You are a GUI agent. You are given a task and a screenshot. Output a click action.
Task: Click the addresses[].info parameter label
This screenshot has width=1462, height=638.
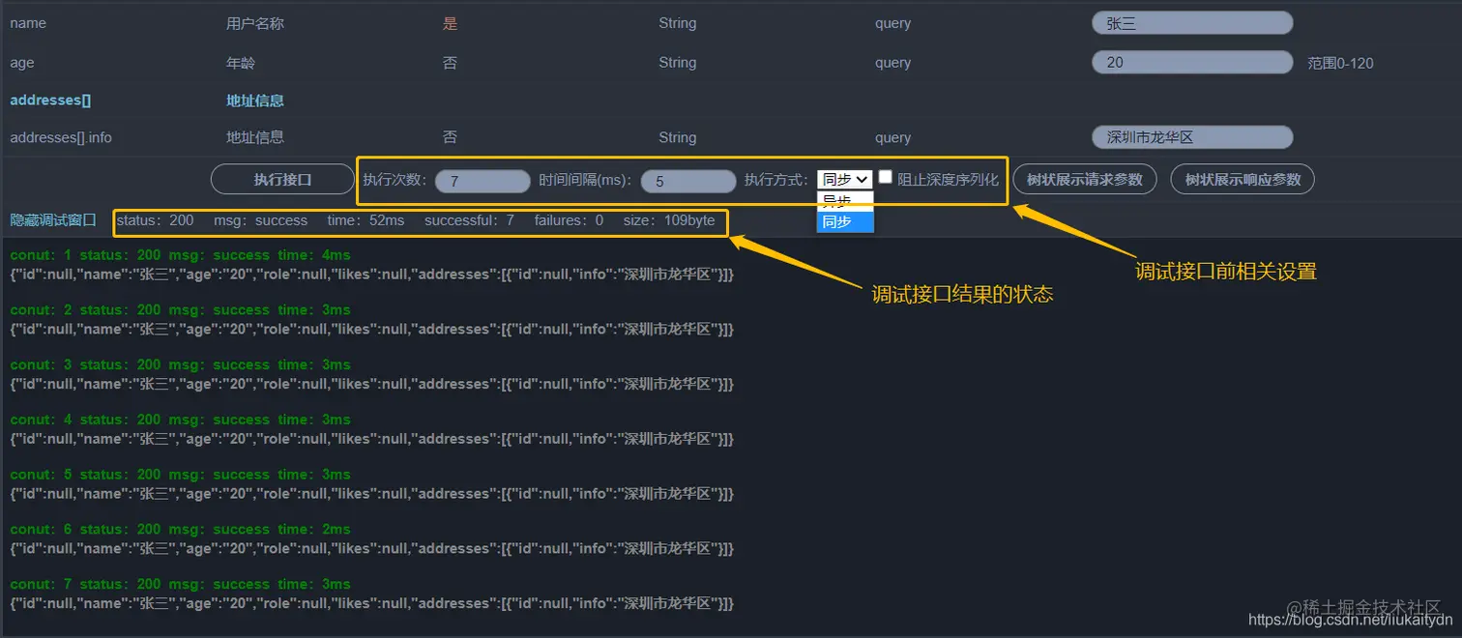pyautogui.click(x=61, y=137)
